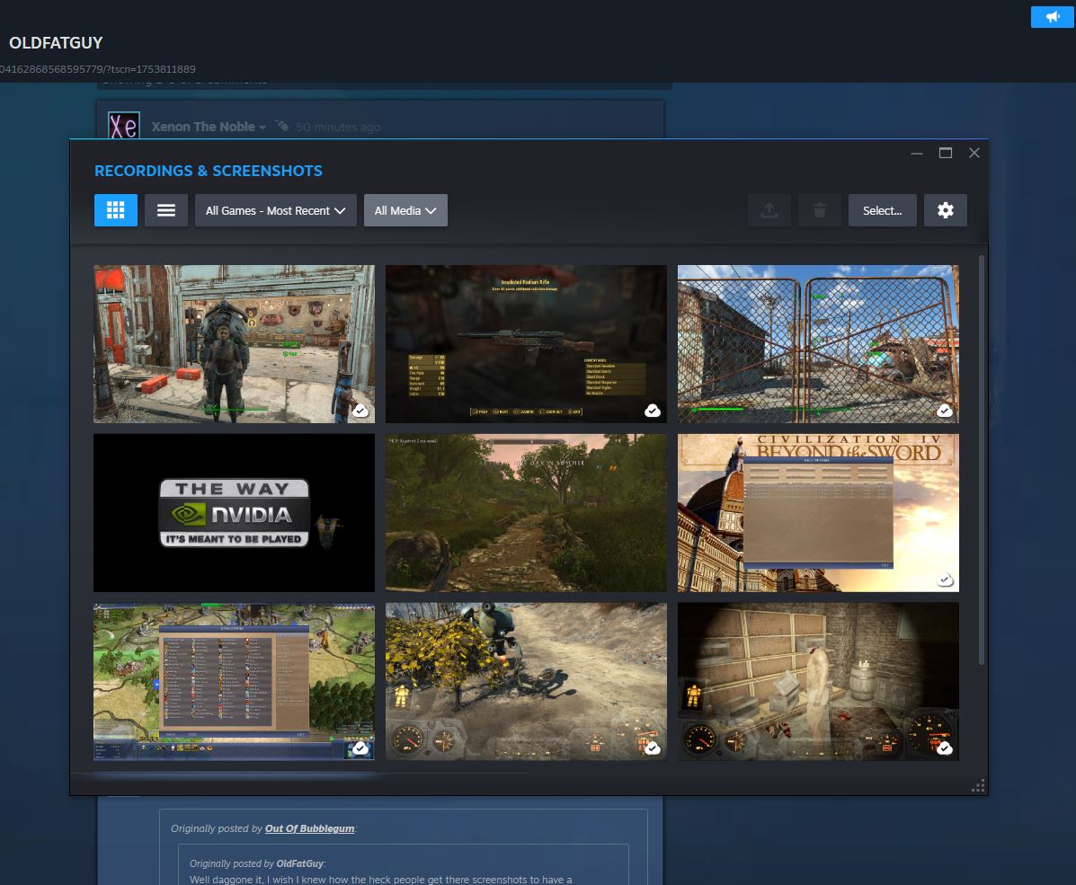
Task: Open the All Games - Most Recent dropdown
Action: pyautogui.click(x=275, y=210)
